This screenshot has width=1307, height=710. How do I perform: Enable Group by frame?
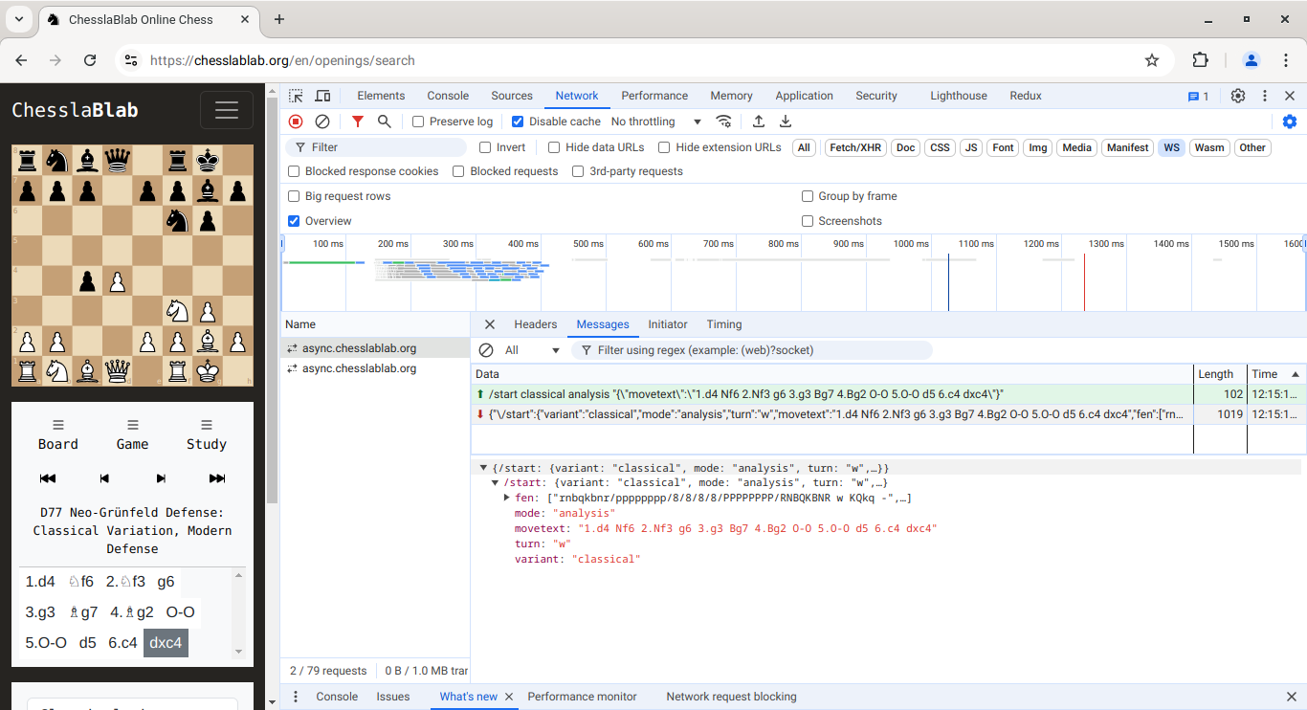pyautogui.click(x=808, y=196)
